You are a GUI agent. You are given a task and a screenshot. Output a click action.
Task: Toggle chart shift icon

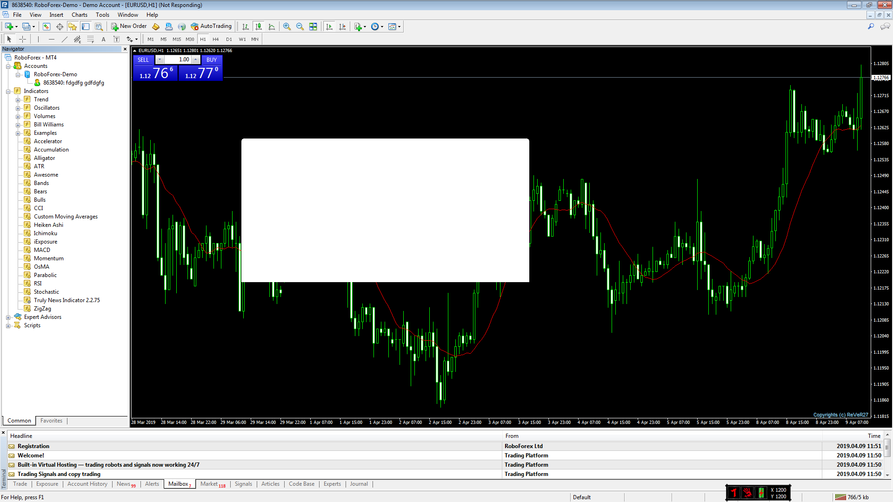coord(342,26)
